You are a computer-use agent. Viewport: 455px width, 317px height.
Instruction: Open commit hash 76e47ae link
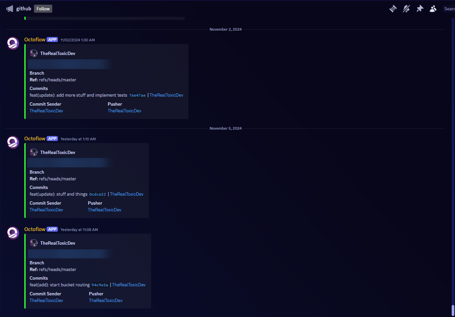[x=137, y=95]
